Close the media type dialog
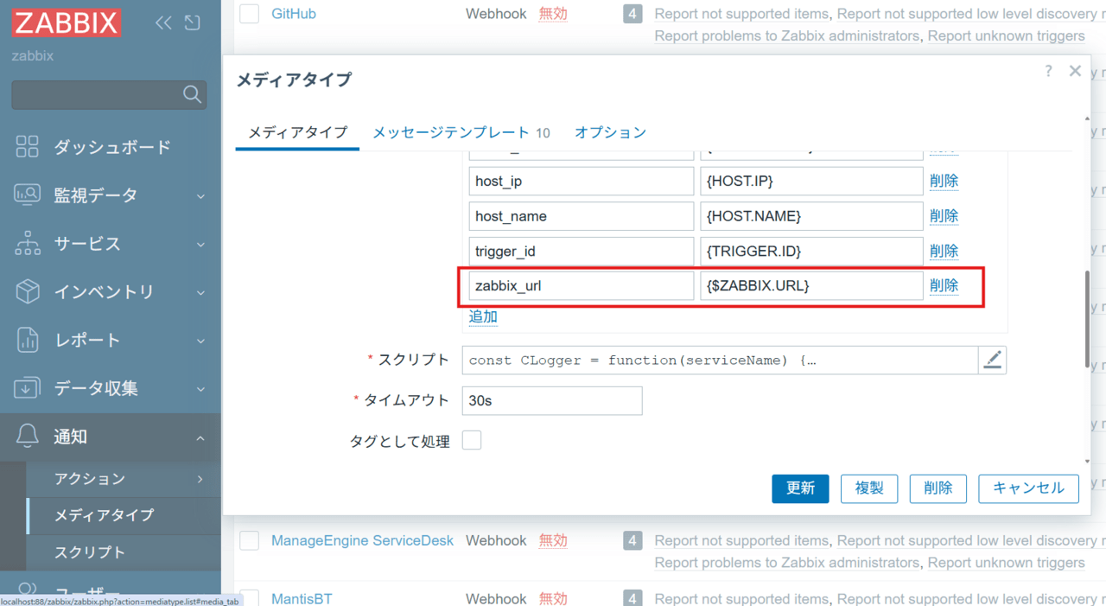 [x=1075, y=72]
